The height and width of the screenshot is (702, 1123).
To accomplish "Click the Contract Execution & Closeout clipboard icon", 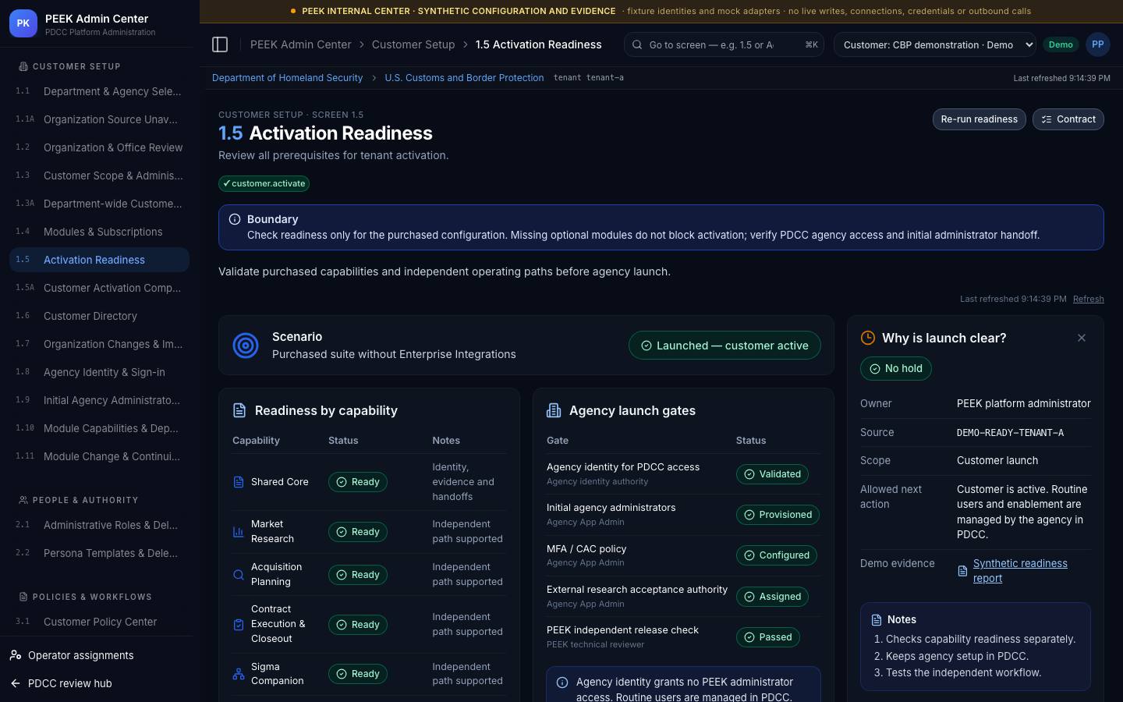I will click(x=239, y=625).
